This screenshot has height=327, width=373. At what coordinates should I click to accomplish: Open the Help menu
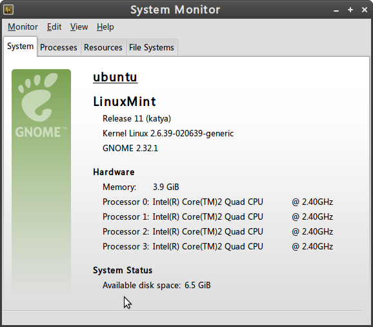105,27
